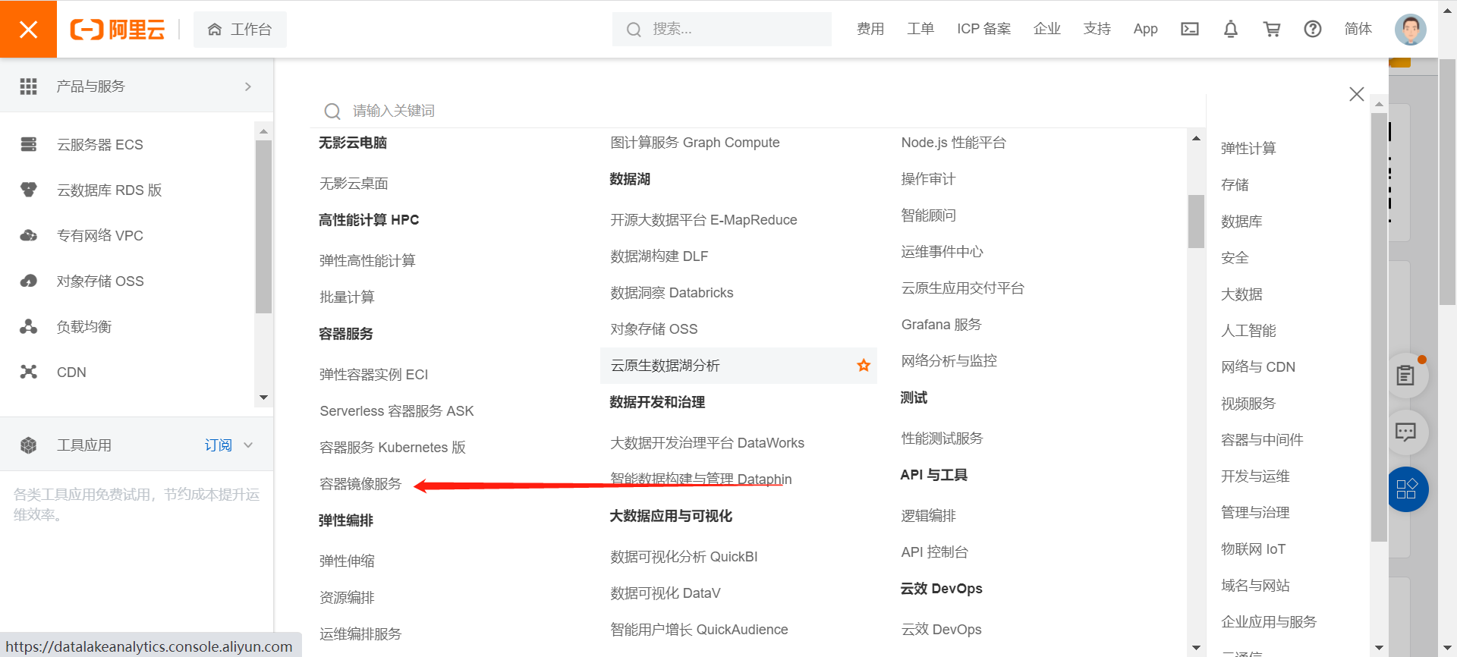Open 数据洞察 Databricks

coord(672,293)
